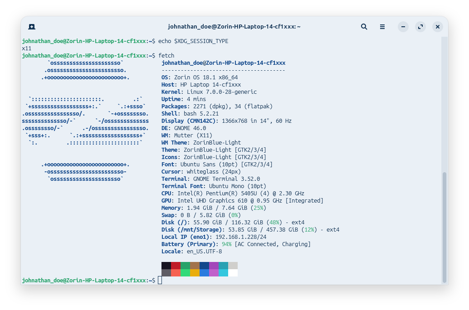Click the Display line '1366x768 in 14", 60 Hz'
The width and height of the screenshot is (469, 310).
(257, 121)
